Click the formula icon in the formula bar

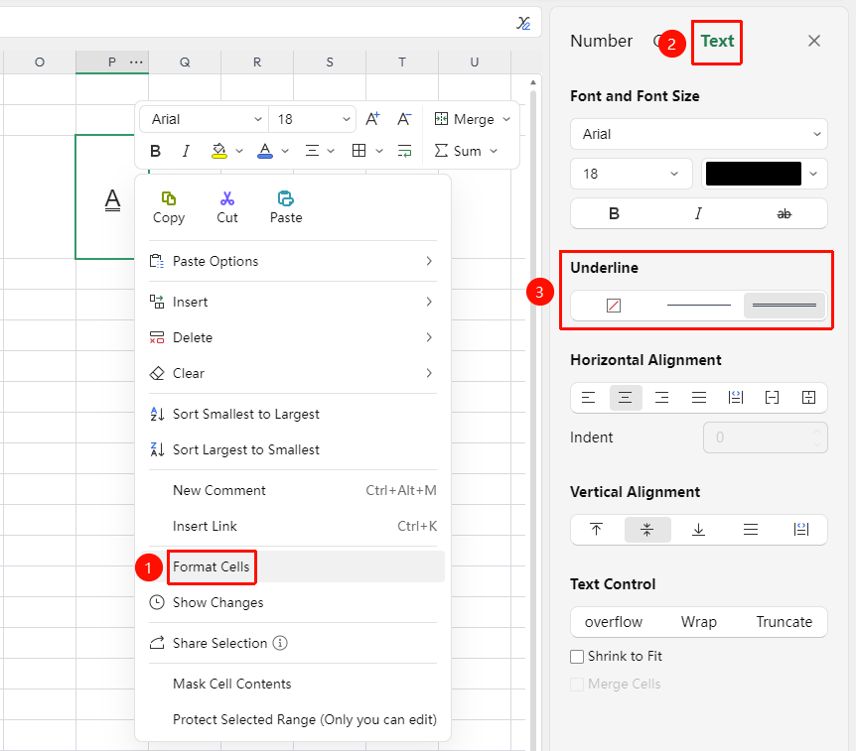tap(523, 23)
